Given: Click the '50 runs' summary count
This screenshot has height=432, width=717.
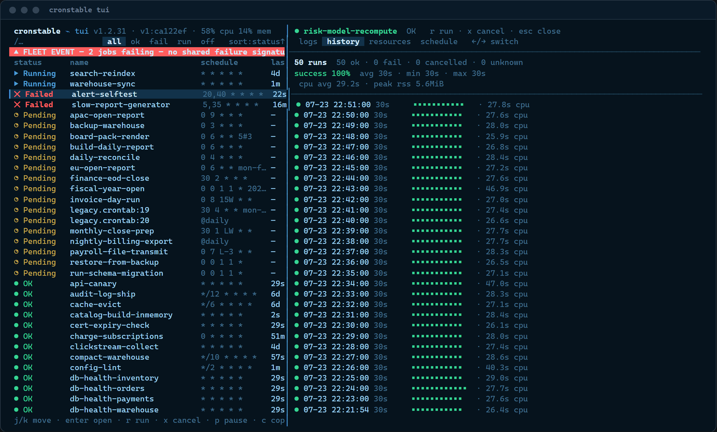Looking at the screenshot, I should 311,62.
